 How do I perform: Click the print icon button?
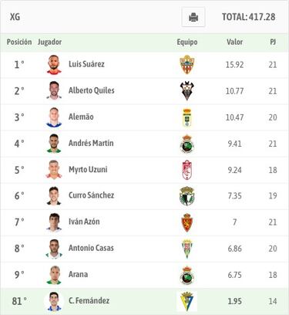tap(193, 17)
